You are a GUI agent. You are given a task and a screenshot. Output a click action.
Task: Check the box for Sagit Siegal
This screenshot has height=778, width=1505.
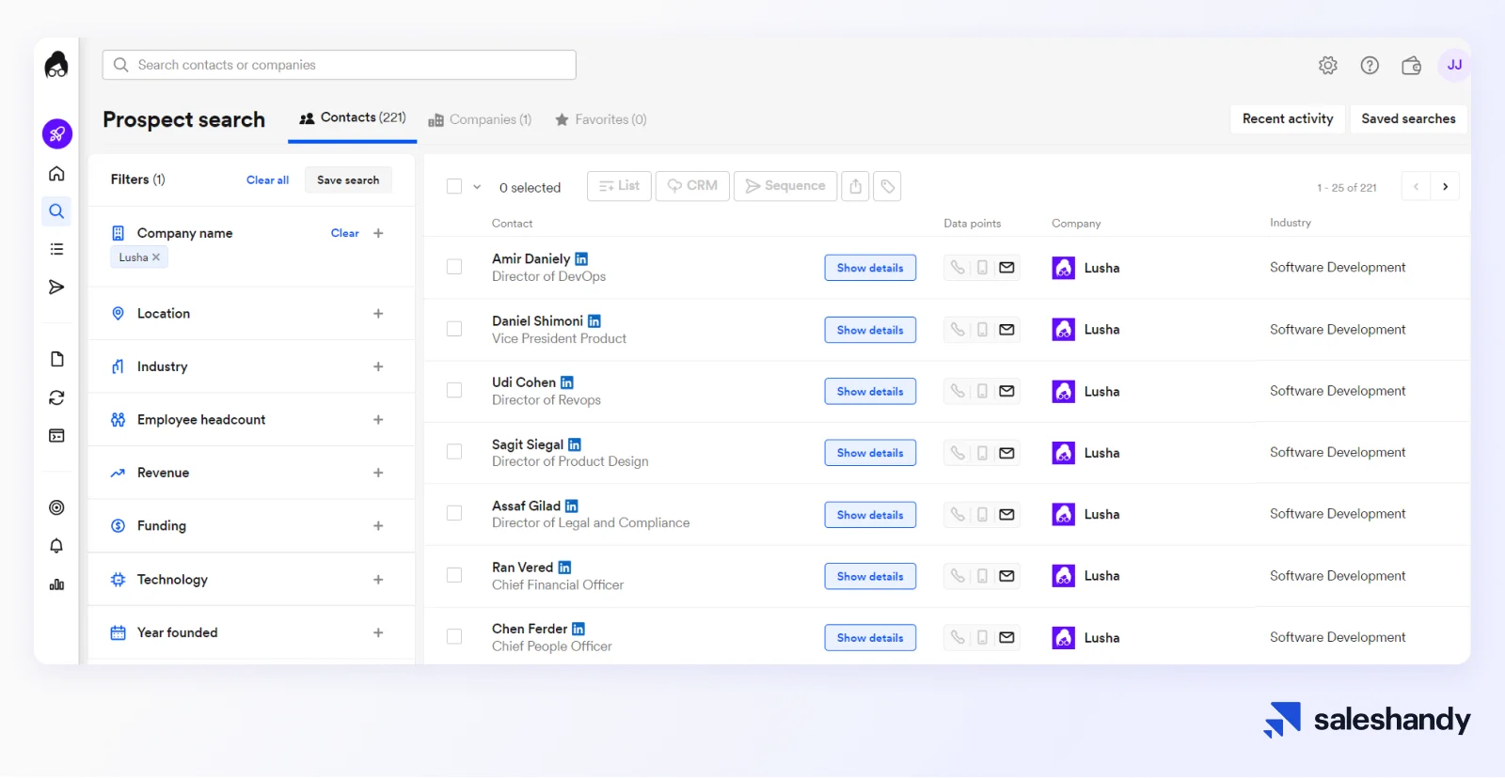tap(454, 452)
